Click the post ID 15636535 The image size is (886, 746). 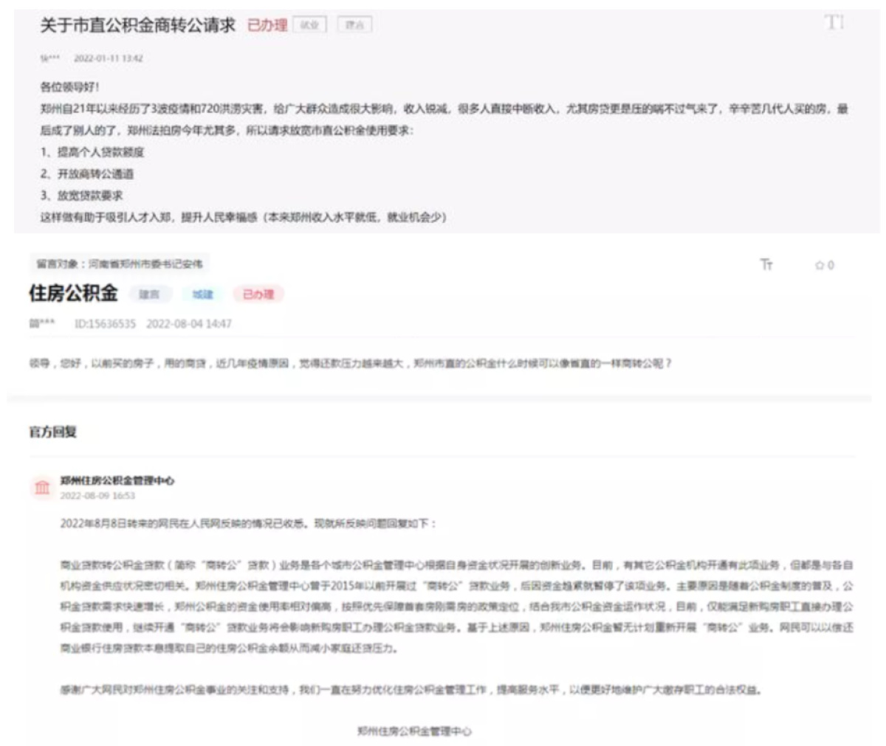(x=105, y=324)
